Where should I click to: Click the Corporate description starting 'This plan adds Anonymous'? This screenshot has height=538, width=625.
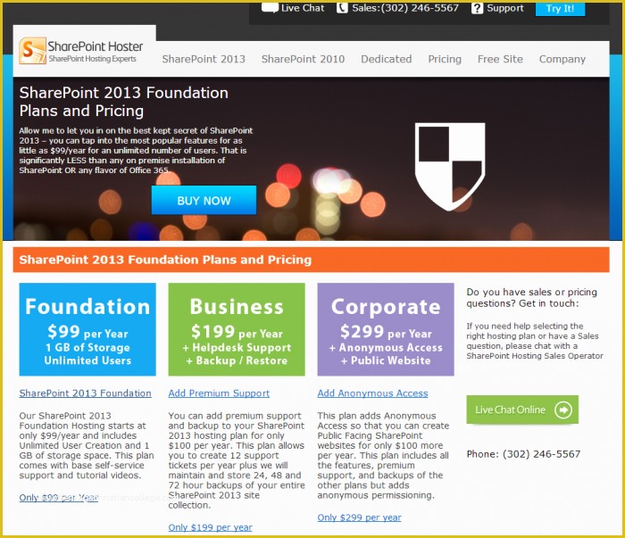(383, 455)
